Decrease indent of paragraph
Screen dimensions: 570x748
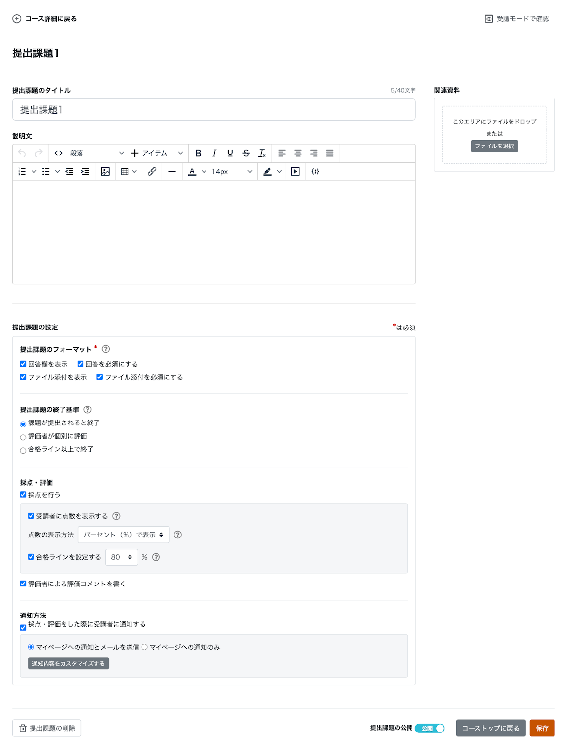point(69,172)
